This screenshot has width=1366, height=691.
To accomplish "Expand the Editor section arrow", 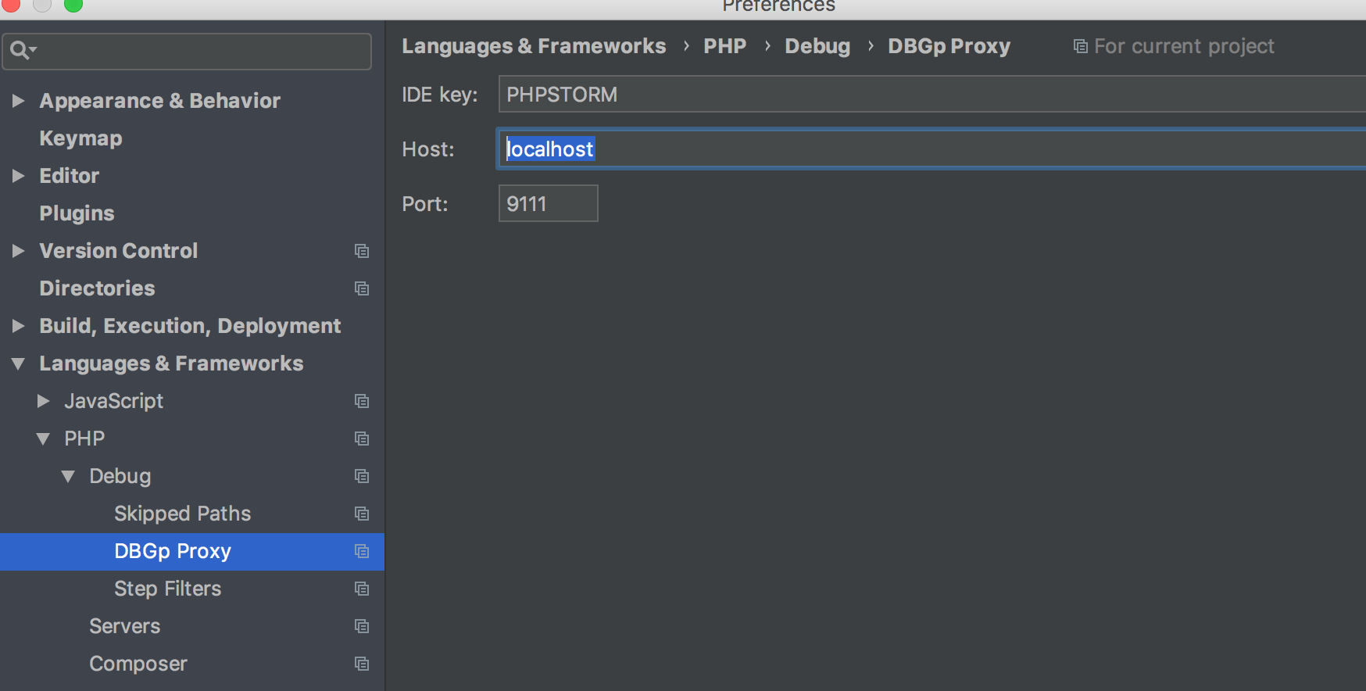I will click(x=18, y=176).
